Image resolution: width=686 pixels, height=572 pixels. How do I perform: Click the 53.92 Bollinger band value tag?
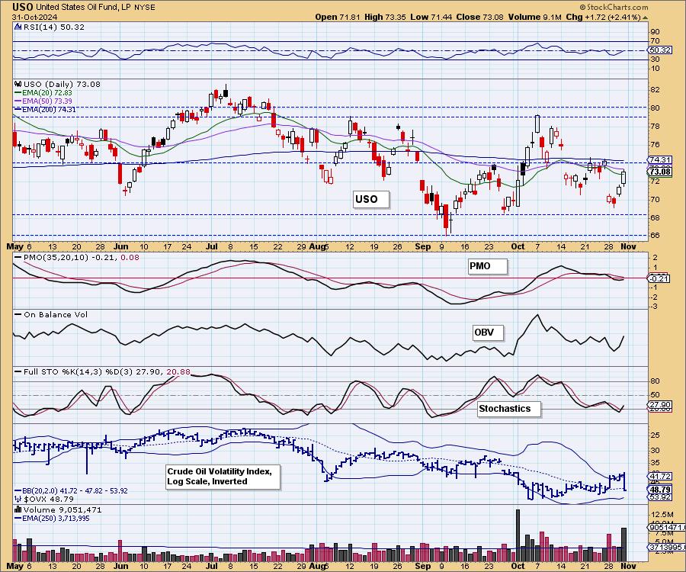point(660,497)
